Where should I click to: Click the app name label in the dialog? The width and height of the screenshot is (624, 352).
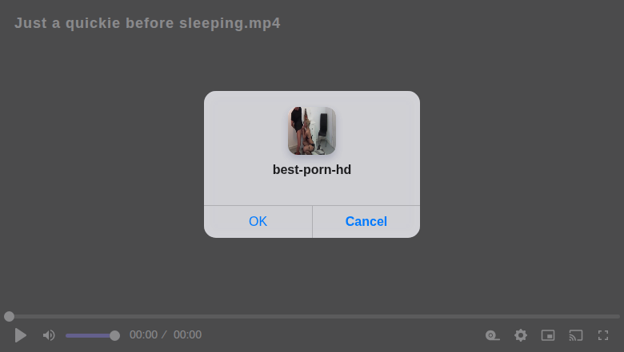pos(312,169)
